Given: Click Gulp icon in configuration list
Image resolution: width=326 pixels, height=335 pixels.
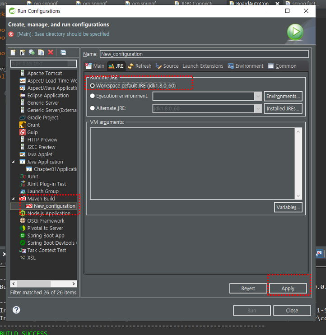Looking at the screenshot, I should [x=23, y=132].
